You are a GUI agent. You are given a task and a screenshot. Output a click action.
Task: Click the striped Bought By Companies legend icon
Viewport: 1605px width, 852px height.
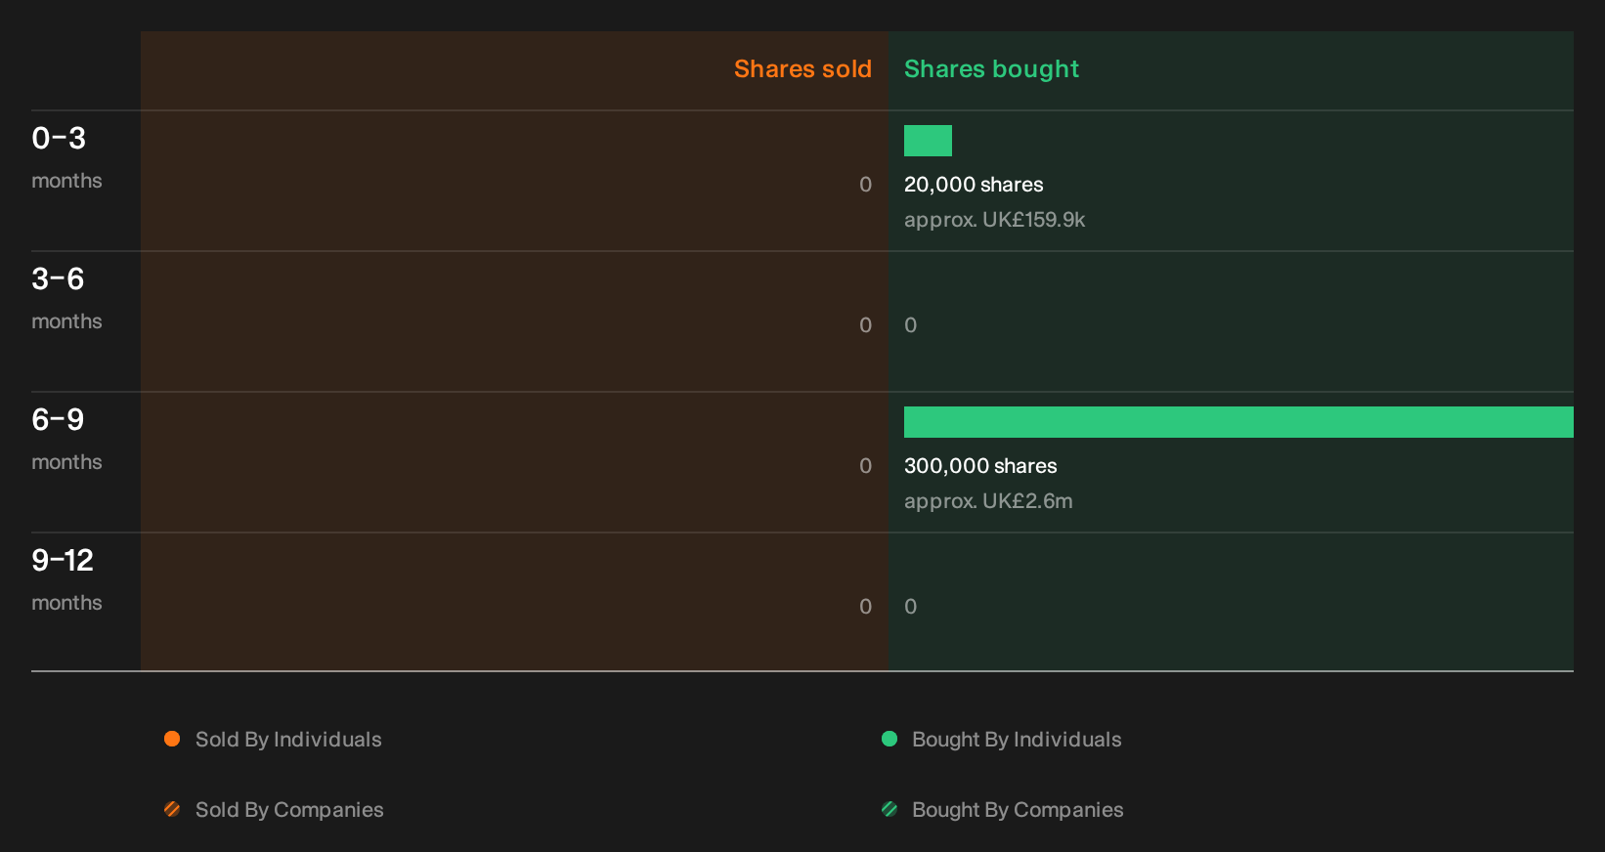click(889, 809)
